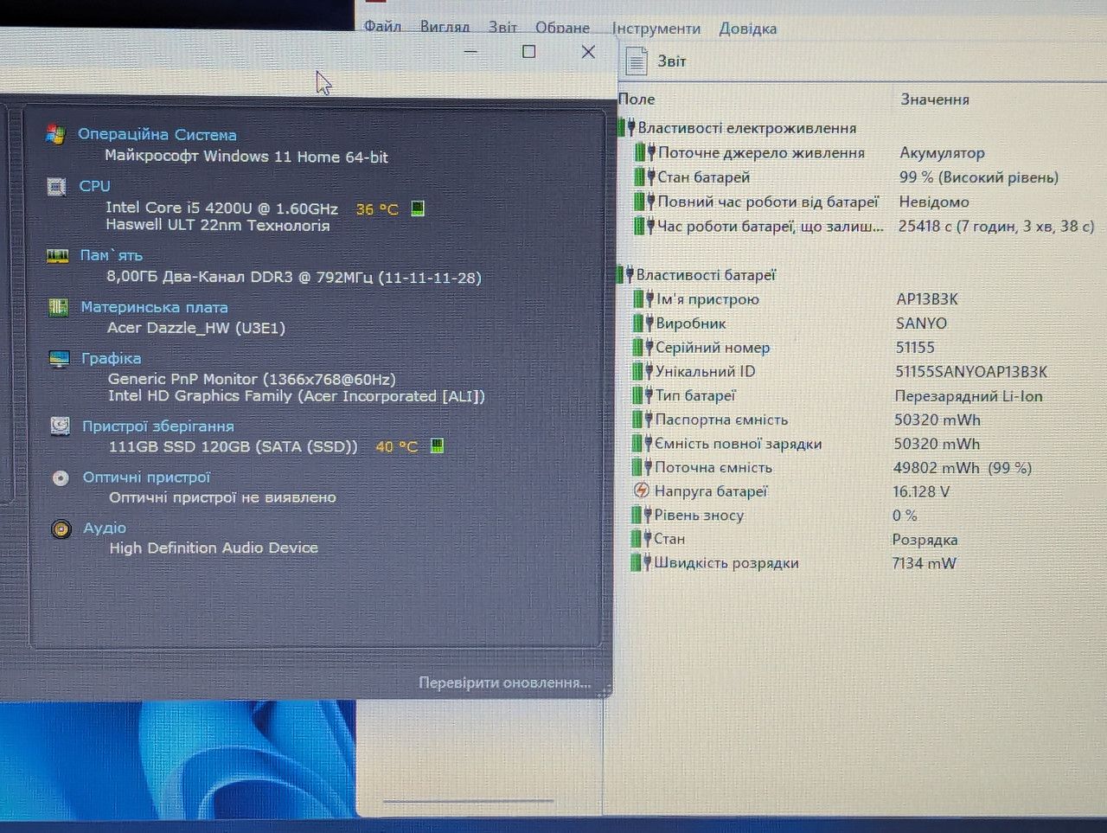Click the green CPU temperature indicator

point(418,208)
